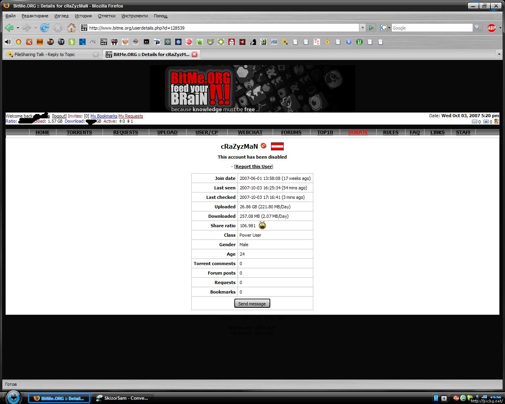
Task: Open the TOP10 nav link
Action: click(325, 133)
